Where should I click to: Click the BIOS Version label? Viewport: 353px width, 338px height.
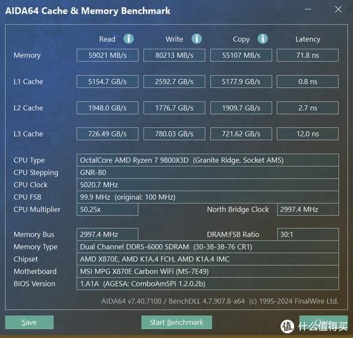coord(35,284)
